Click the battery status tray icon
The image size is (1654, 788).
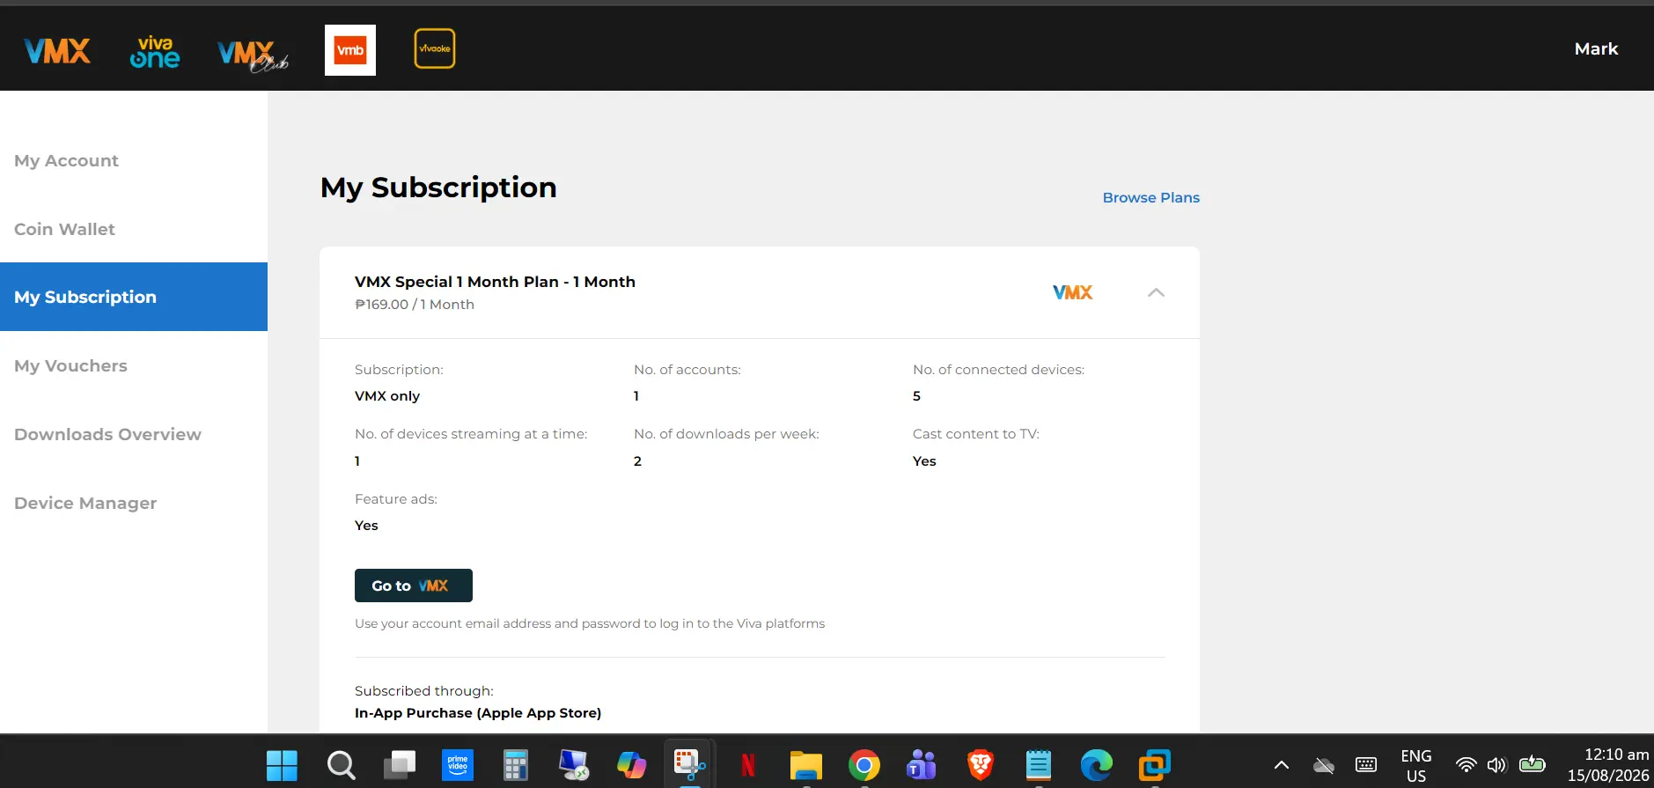(1533, 764)
